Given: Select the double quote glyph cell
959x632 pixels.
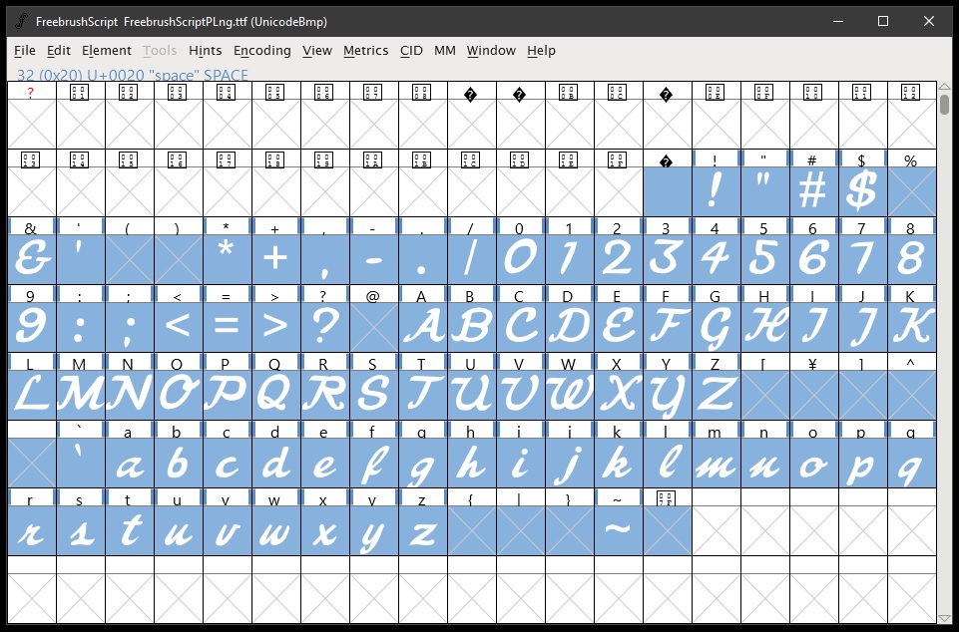Looking at the screenshot, I should click(765, 192).
